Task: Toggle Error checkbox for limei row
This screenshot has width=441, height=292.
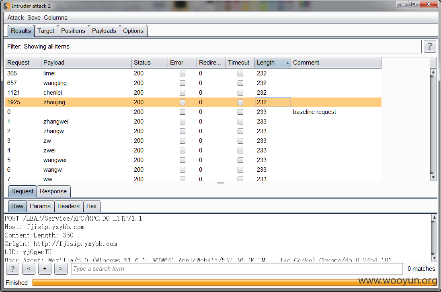Action: [x=183, y=73]
